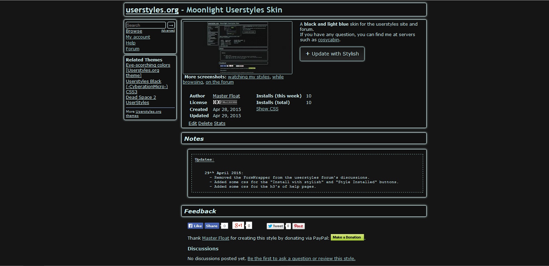View 'on the forum' screenshot
The width and height of the screenshot is (549, 266).
[x=220, y=82]
